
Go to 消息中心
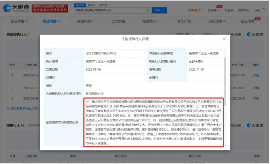(x=244, y=10)
